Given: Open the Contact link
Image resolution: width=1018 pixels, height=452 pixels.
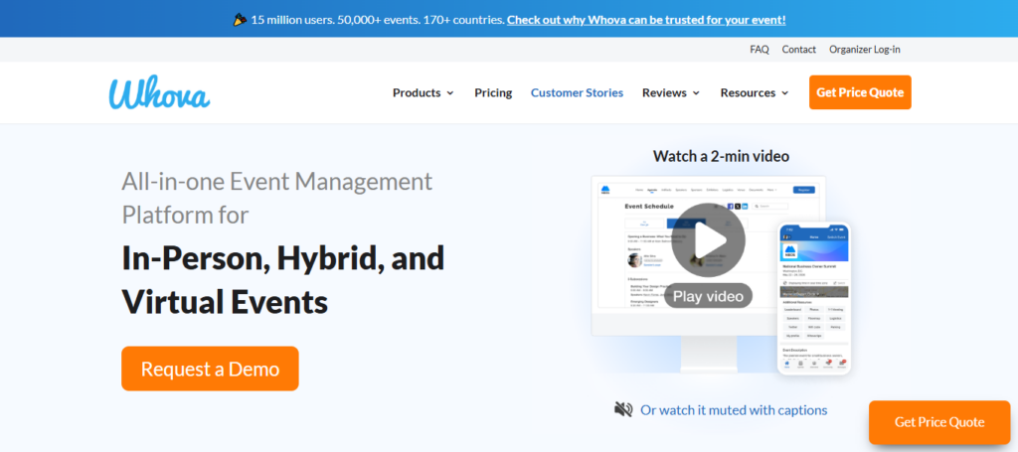Looking at the screenshot, I should [798, 50].
